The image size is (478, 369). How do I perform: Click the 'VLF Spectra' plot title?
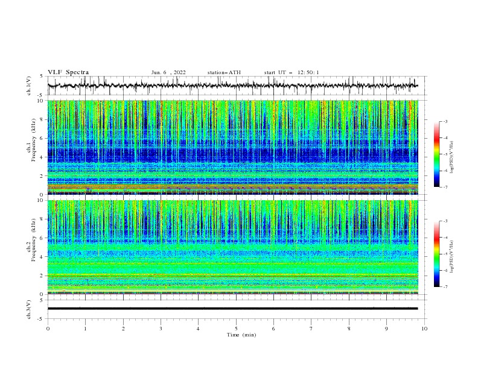(68, 72)
